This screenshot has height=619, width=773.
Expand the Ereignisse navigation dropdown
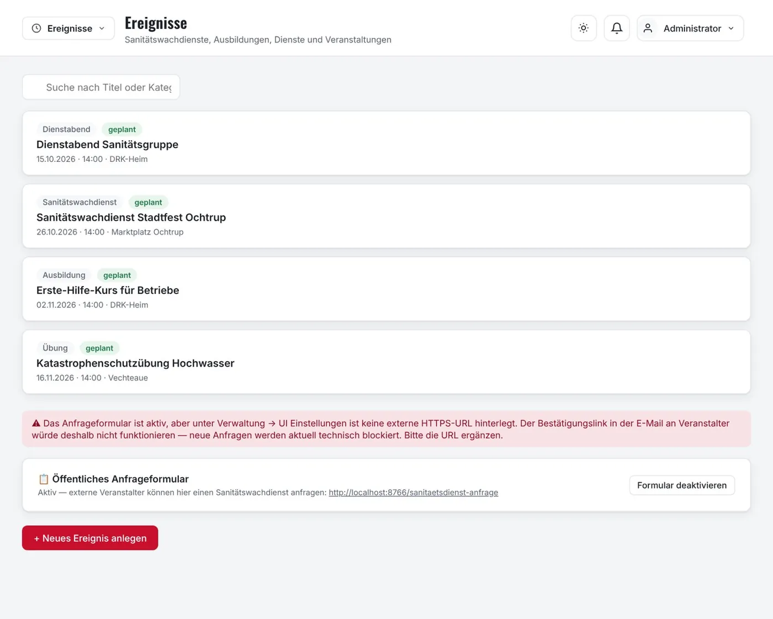tap(68, 28)
